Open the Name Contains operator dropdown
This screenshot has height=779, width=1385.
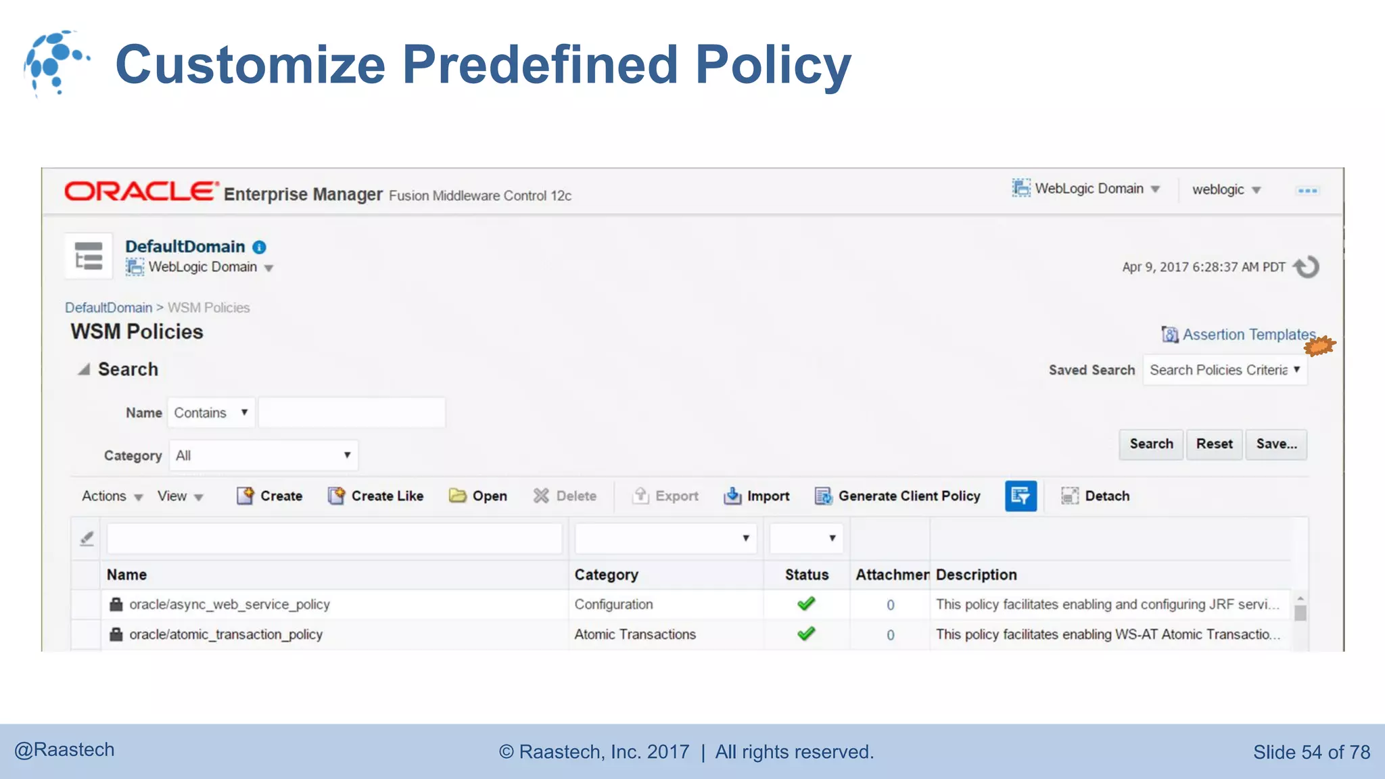(x=212, y=413)
